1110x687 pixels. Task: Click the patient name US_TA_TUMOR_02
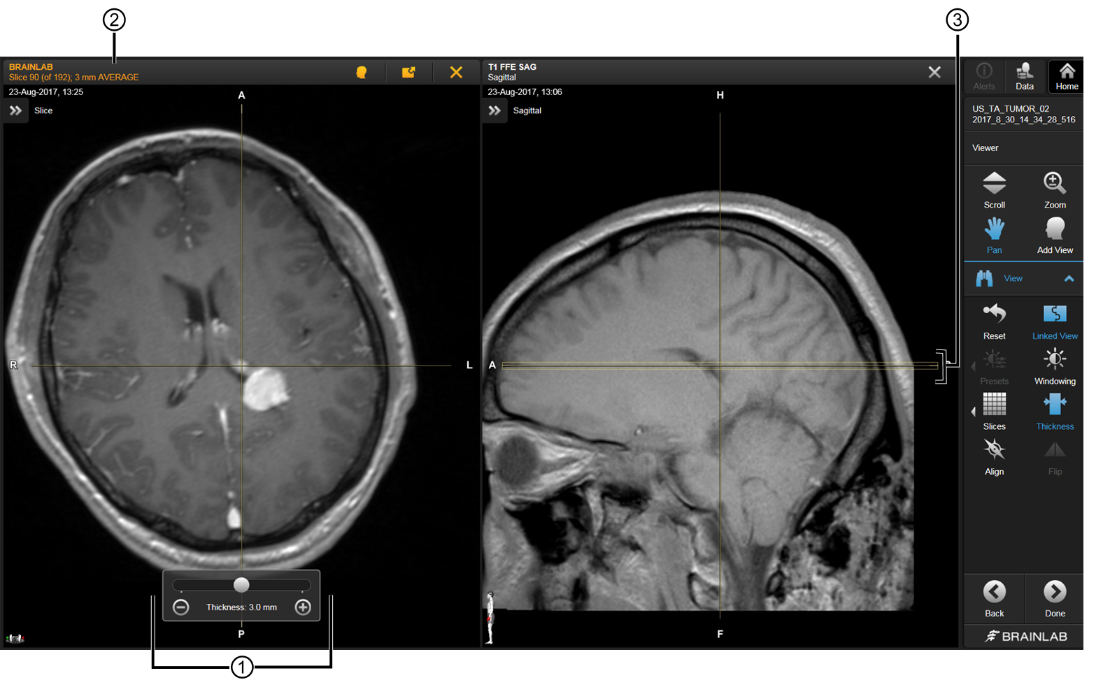tap(1011, 109)
